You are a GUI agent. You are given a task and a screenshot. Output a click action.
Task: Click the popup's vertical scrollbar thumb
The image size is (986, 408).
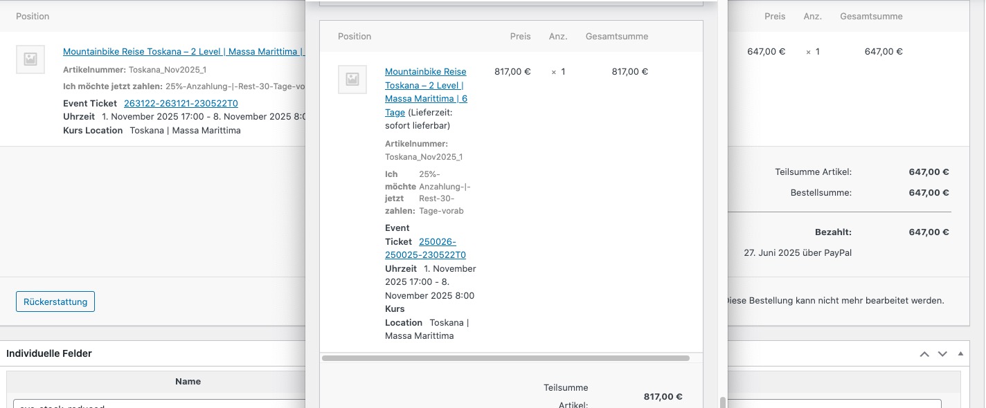point(723,402)
